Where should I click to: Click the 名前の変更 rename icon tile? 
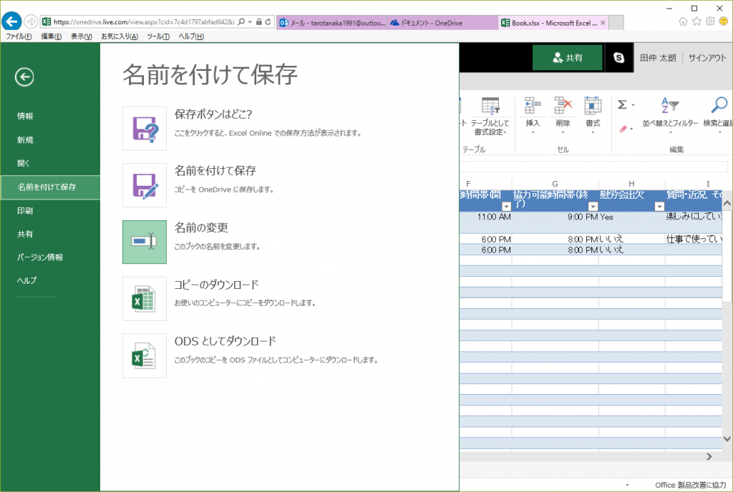[145, 242]
